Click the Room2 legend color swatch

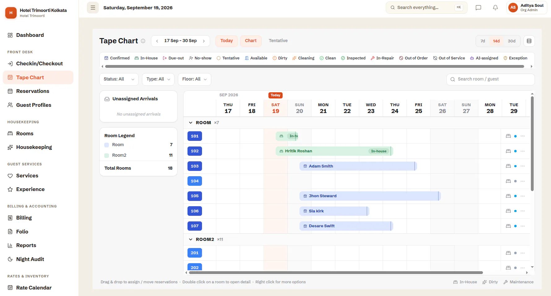[107, 155]
